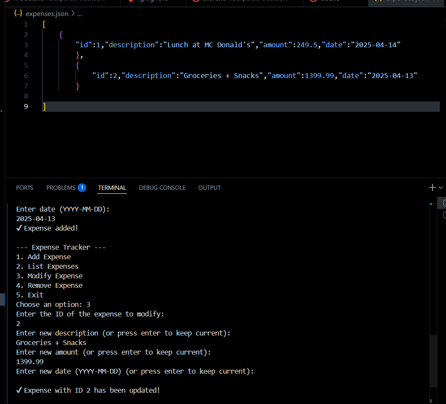Click the amount value 1399.99 in the editor

coord(319,76)
